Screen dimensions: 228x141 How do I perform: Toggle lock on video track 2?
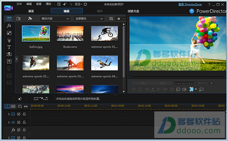[24, 138]
